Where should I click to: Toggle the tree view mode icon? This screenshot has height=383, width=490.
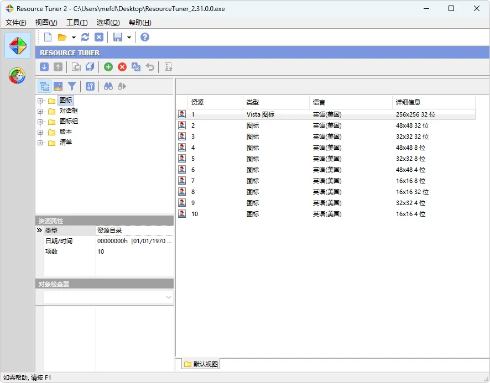(x=44, y=86)
